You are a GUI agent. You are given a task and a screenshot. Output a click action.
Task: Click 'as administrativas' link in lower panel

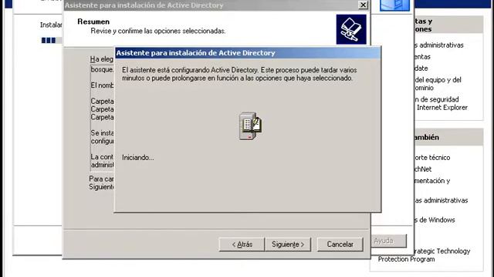pyautogui.click(x=441, y=200)
